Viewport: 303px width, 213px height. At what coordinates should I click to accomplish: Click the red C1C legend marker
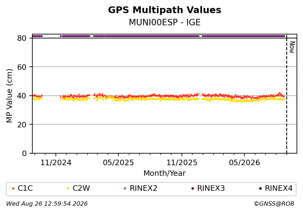click(x=13, y=189)
